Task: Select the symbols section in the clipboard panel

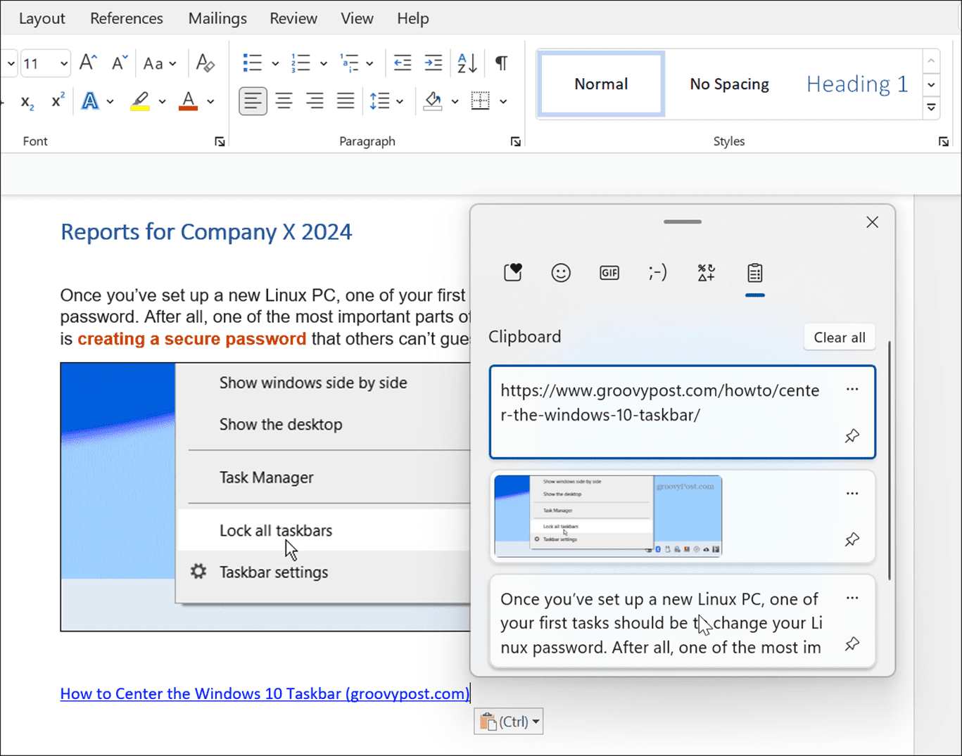Action: (706, 273)
